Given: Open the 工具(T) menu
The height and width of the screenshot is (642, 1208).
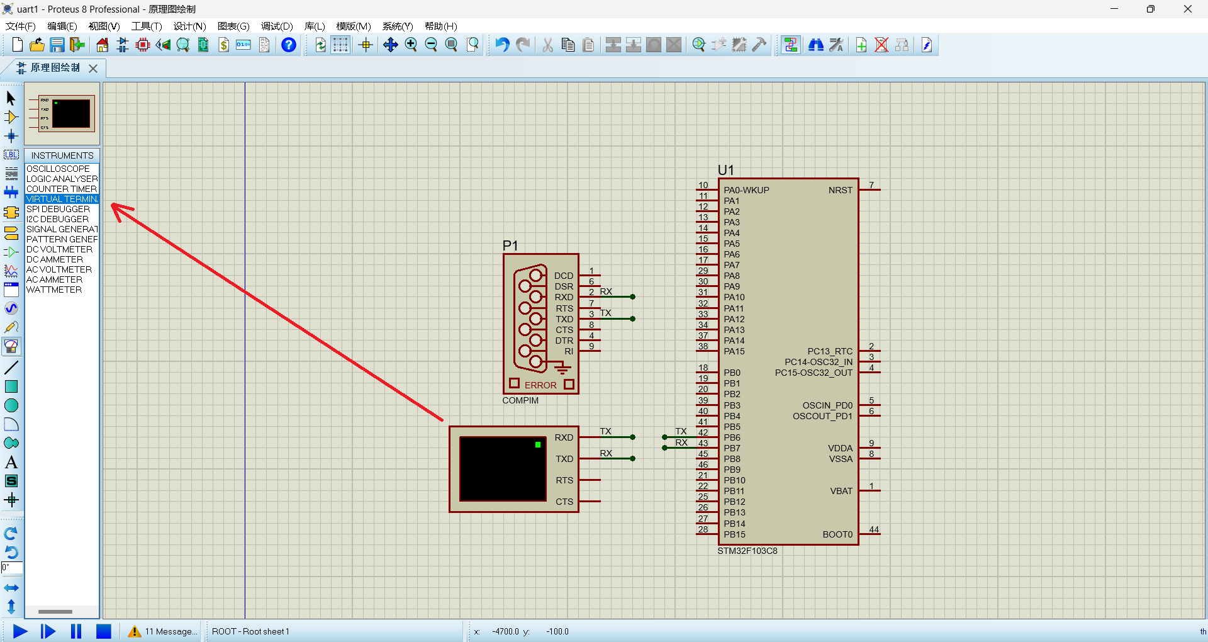Looking at the screenshot, I should tap(147, 26).
